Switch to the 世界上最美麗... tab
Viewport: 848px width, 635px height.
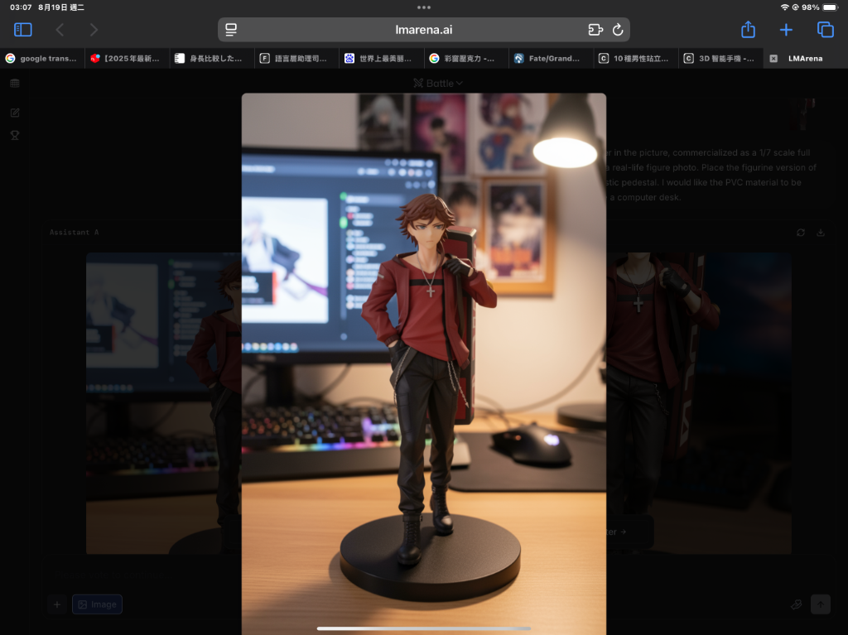click(x=382, y=59)
